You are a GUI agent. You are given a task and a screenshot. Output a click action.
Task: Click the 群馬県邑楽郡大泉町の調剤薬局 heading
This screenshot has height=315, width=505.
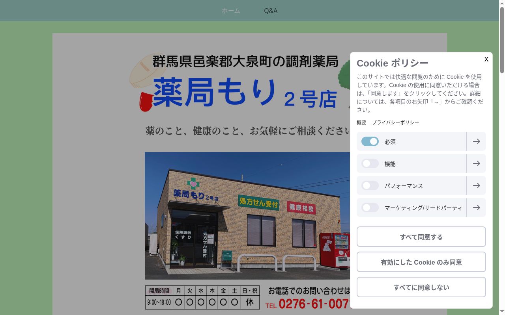click(x=245, y=61)
